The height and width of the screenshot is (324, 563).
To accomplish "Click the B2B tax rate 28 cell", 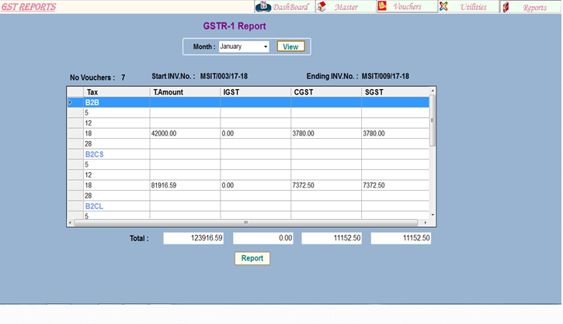I will click(116, 143).
